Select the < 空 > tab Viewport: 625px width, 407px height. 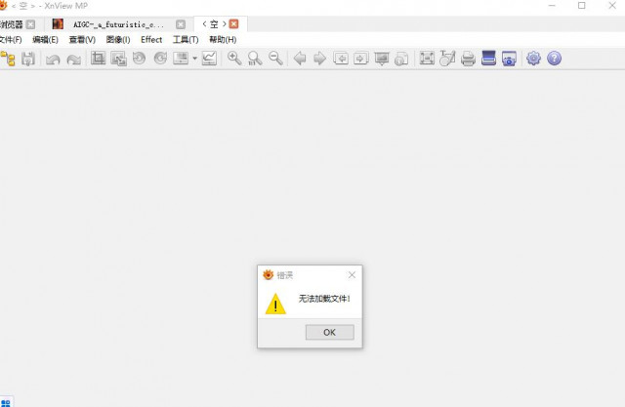214,24
